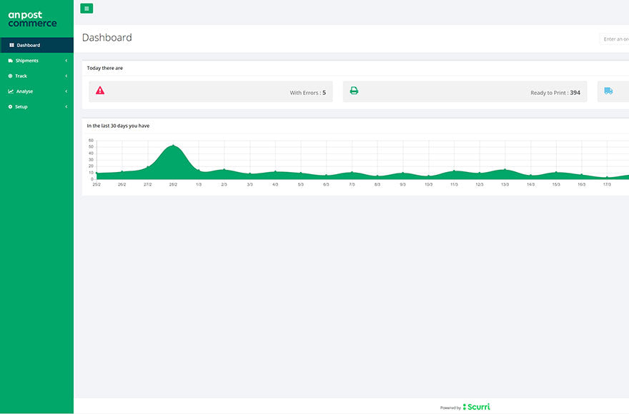The height and width of the screenshot is (414, 629).
Task: Open the Shipments menu item
Action: tap(27, 61)
